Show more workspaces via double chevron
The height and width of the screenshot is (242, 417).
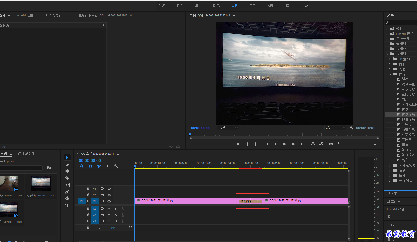click(306, 6)
